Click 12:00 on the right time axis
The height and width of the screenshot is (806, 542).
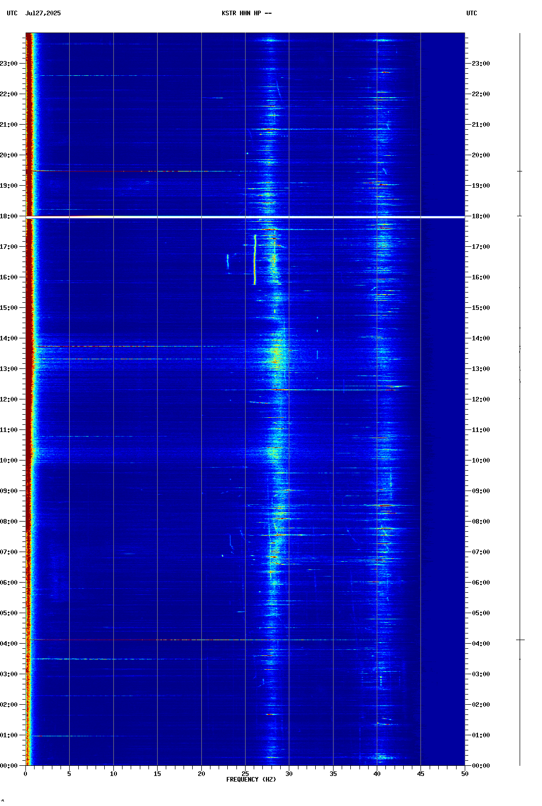tap(481, 399)
